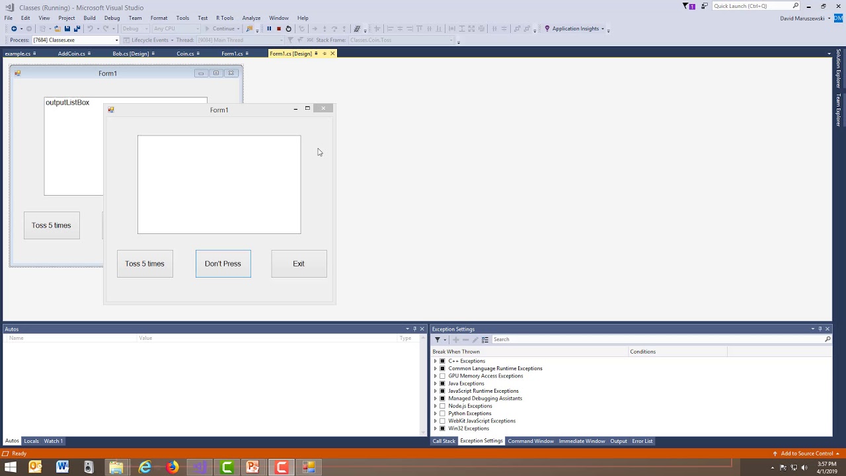Open Internet Explorer from the taskbar
The width and height of the screenshot is (846, 476).
coord(145,467)
